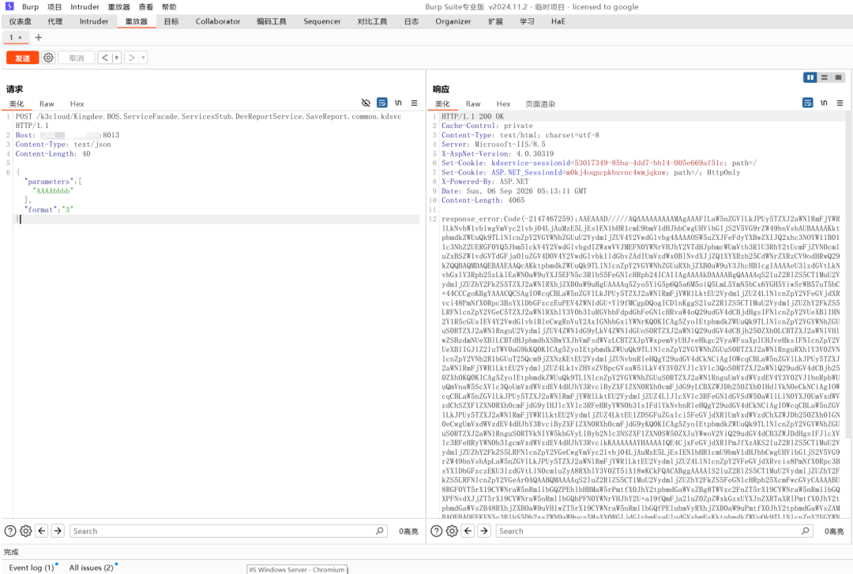Expand the forward history dropdown arrow
The image size is (853, 574).
coord(143,58)
